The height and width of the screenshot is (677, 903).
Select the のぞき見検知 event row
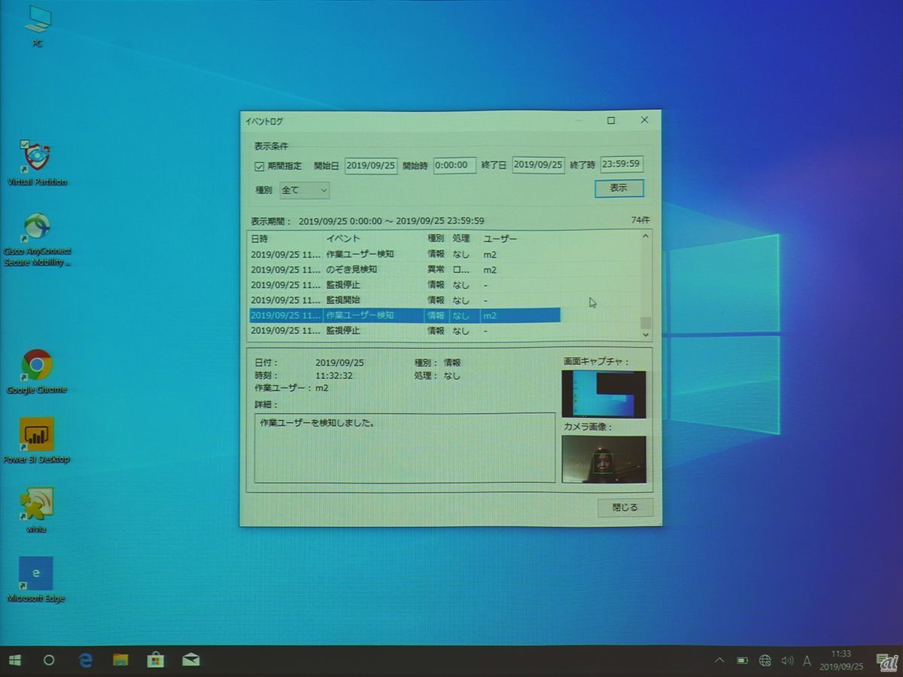pos(351,269)
